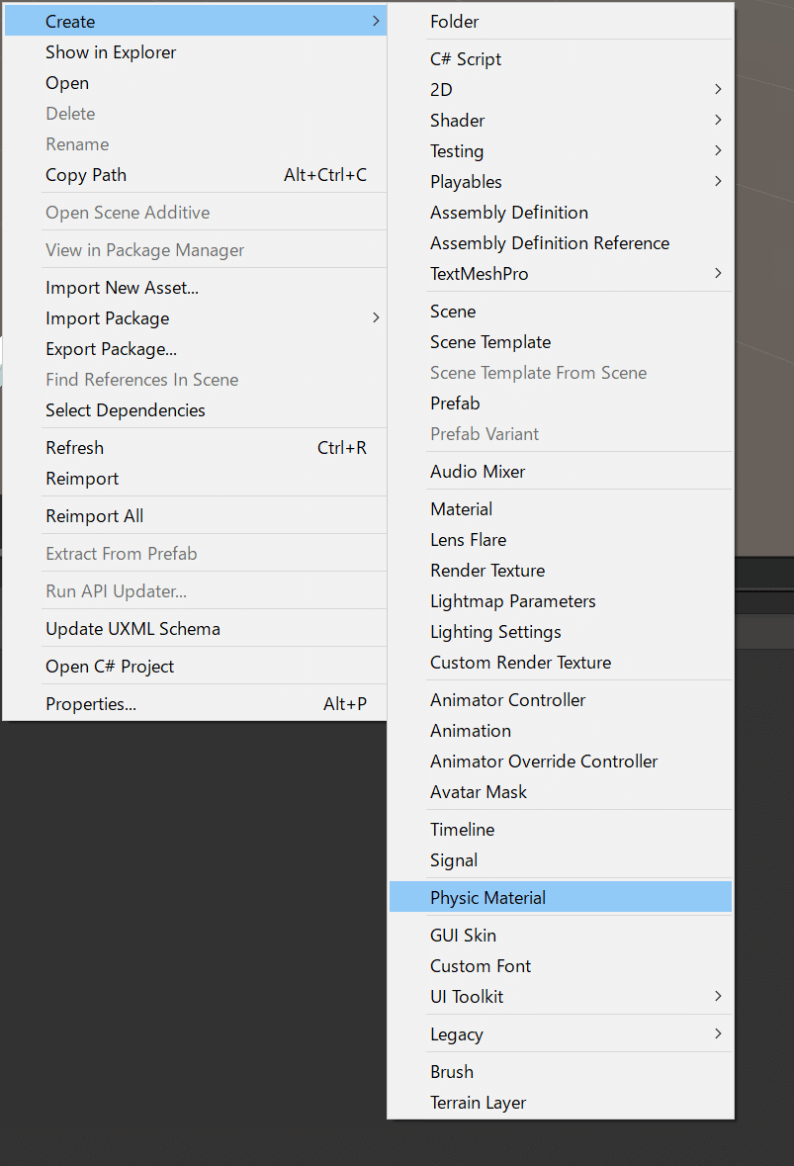The height and width of the screenshot is (1166, 794).
Task: Expand the 2D submenu
Action: tap(561, 89)
